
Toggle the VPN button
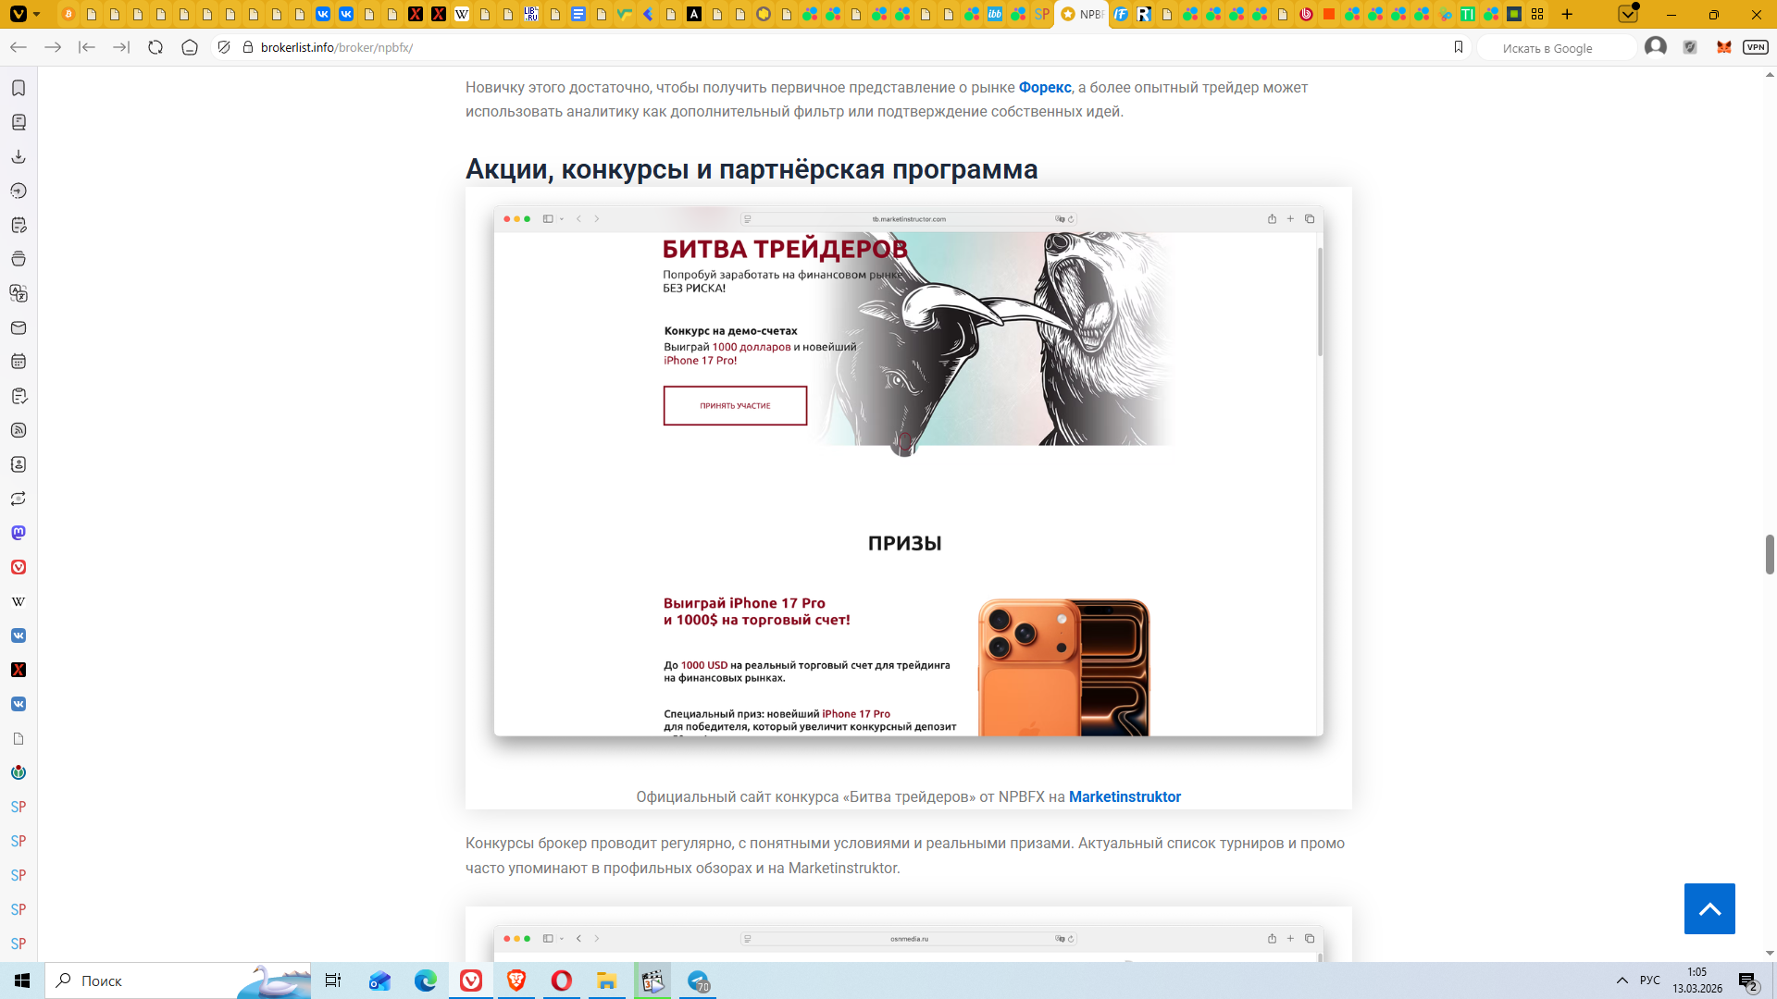(x=1755, y=47)
